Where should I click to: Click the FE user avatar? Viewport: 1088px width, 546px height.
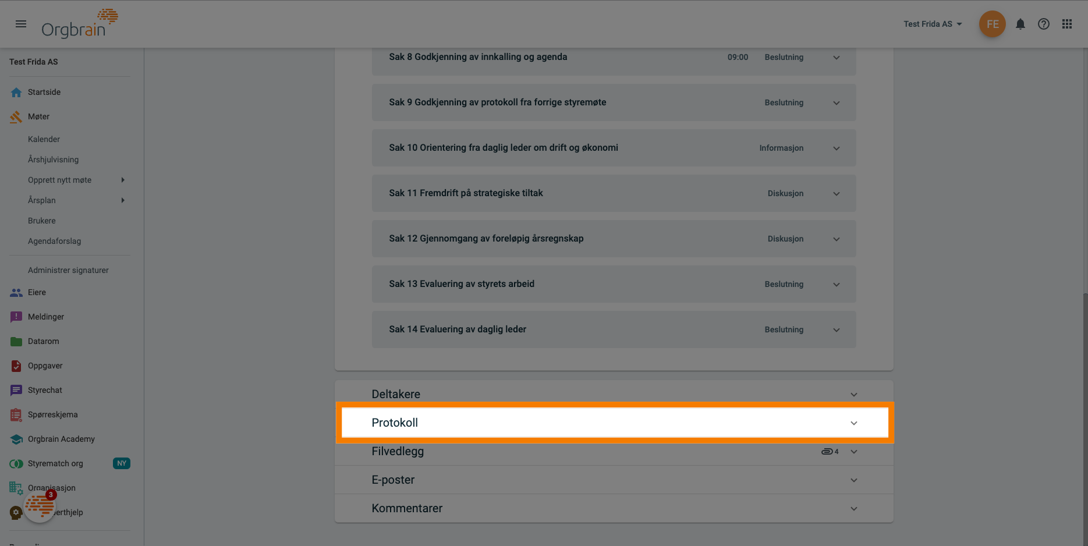click(992, 24)
